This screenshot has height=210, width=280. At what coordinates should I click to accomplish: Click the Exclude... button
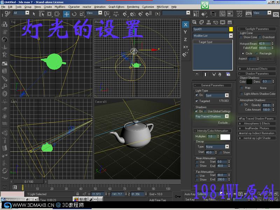pyautogui.click(x=223, y=123)
